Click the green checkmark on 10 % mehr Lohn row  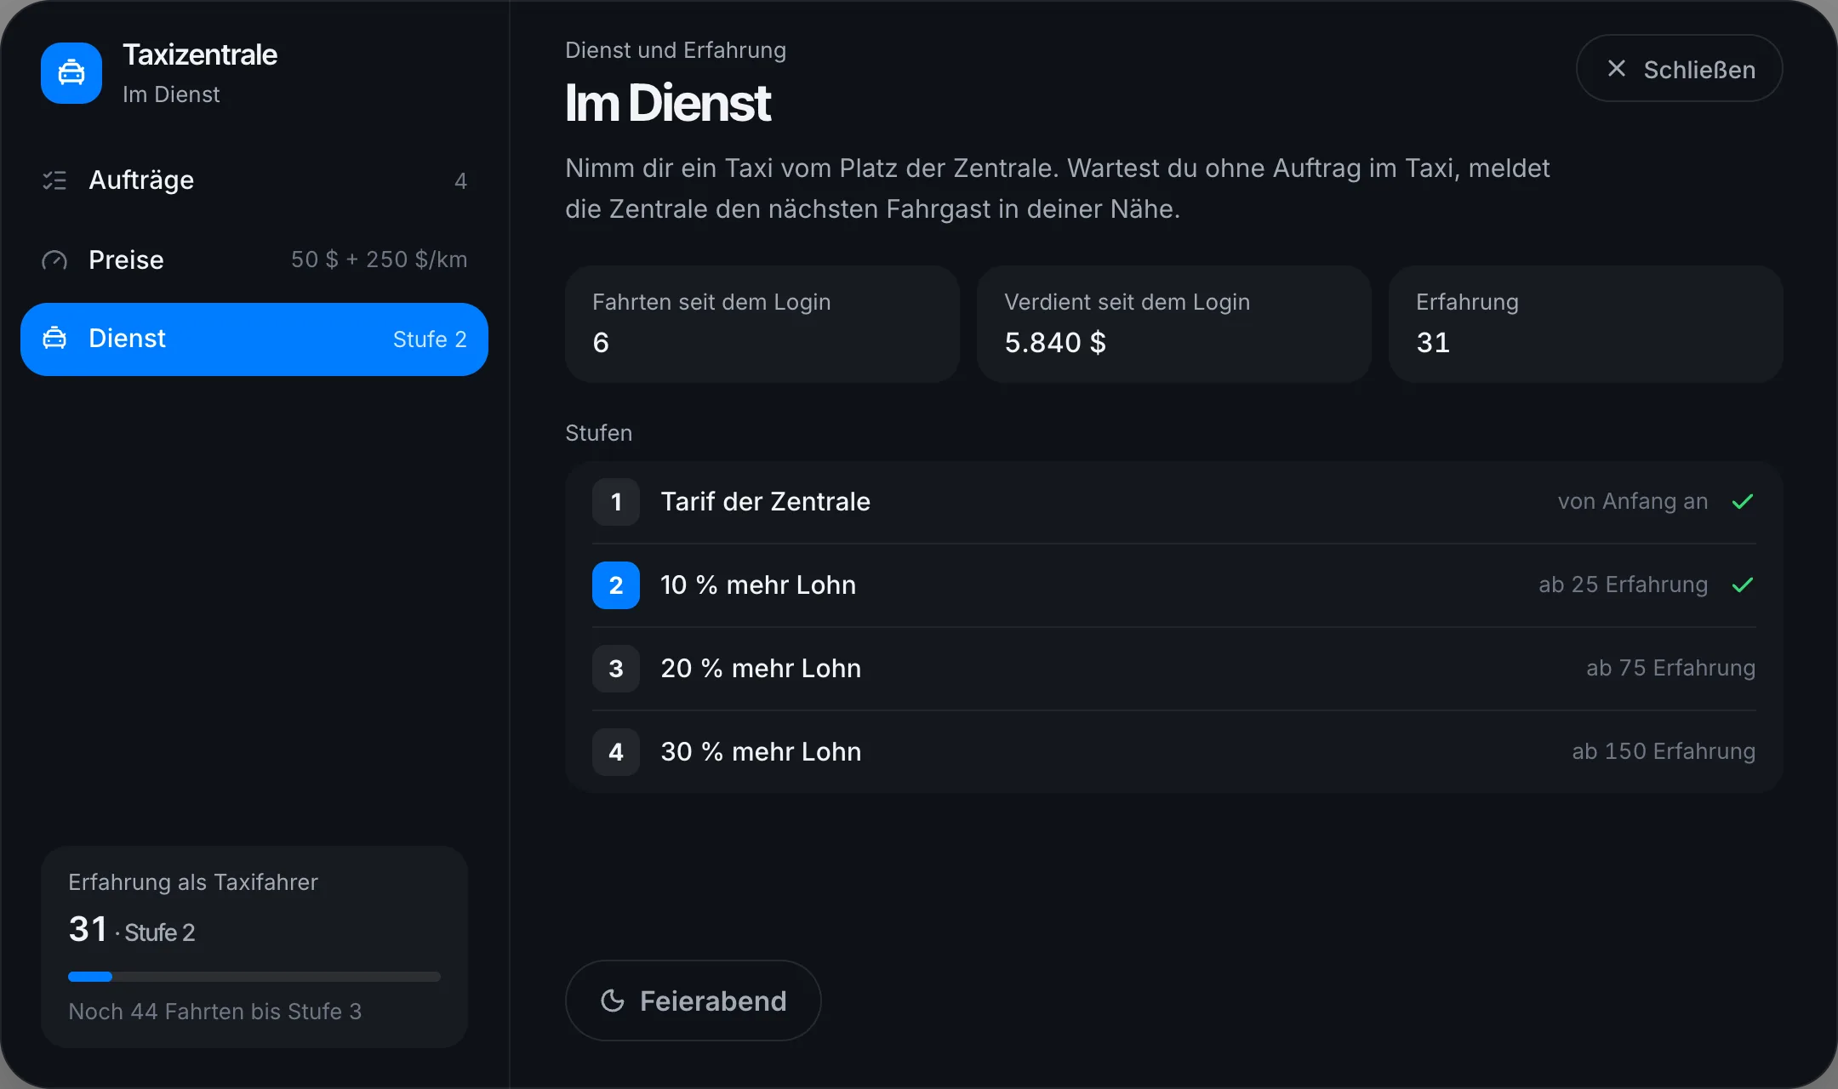click(1743, 585)
